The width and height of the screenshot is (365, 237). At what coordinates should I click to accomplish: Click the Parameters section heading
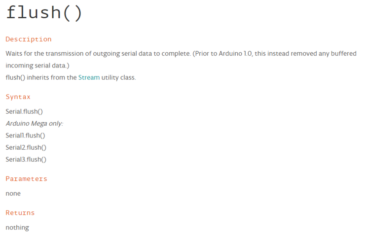pyautogui.click(x=26, y=179)
